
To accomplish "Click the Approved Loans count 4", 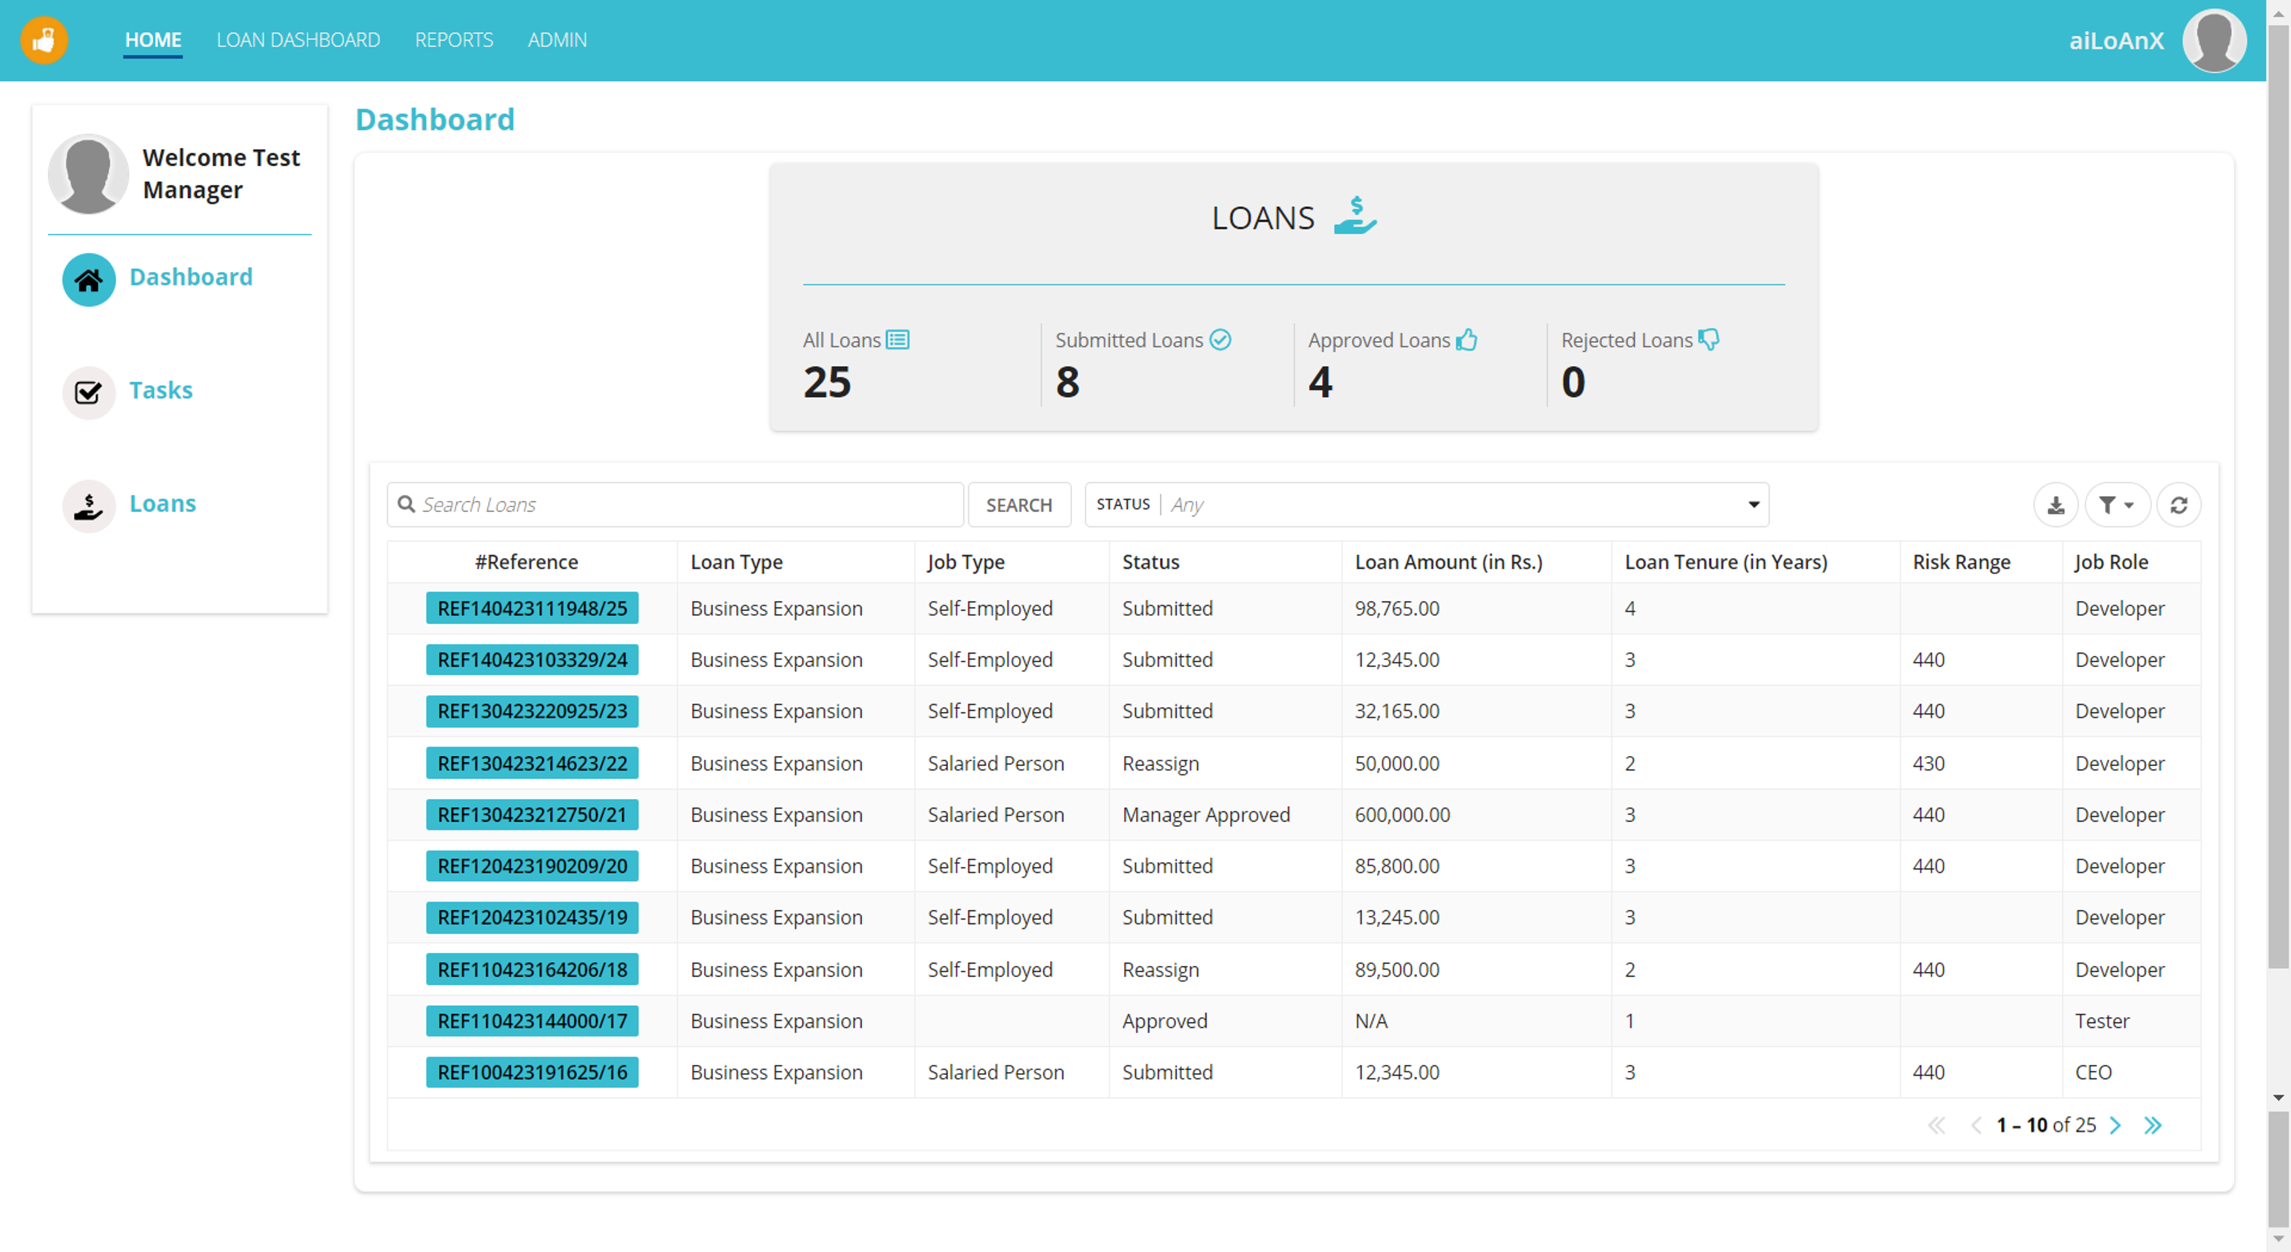I will coord(1321,382).
